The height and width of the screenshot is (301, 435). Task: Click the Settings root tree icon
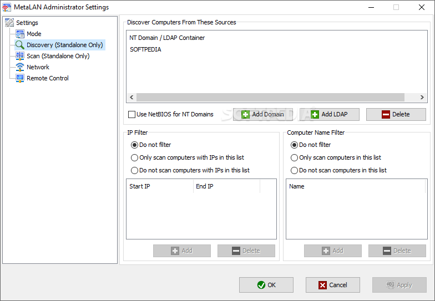pos(9,23)
